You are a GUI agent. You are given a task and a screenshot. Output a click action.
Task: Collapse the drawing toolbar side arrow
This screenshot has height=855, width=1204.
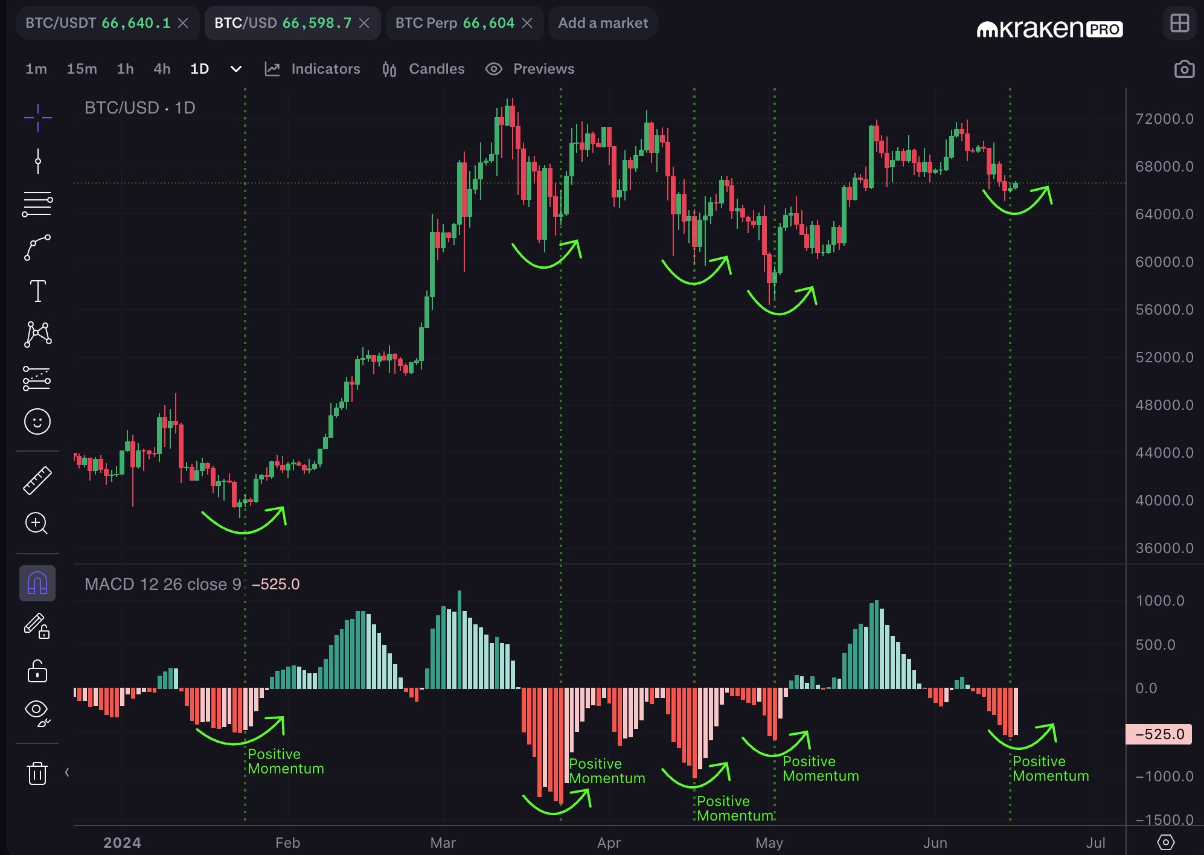67,772
